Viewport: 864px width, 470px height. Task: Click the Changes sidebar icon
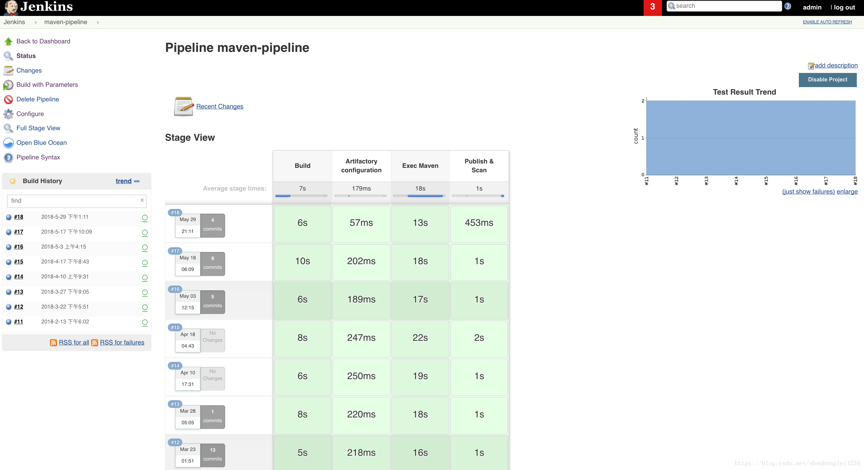(x=8, y=71)
